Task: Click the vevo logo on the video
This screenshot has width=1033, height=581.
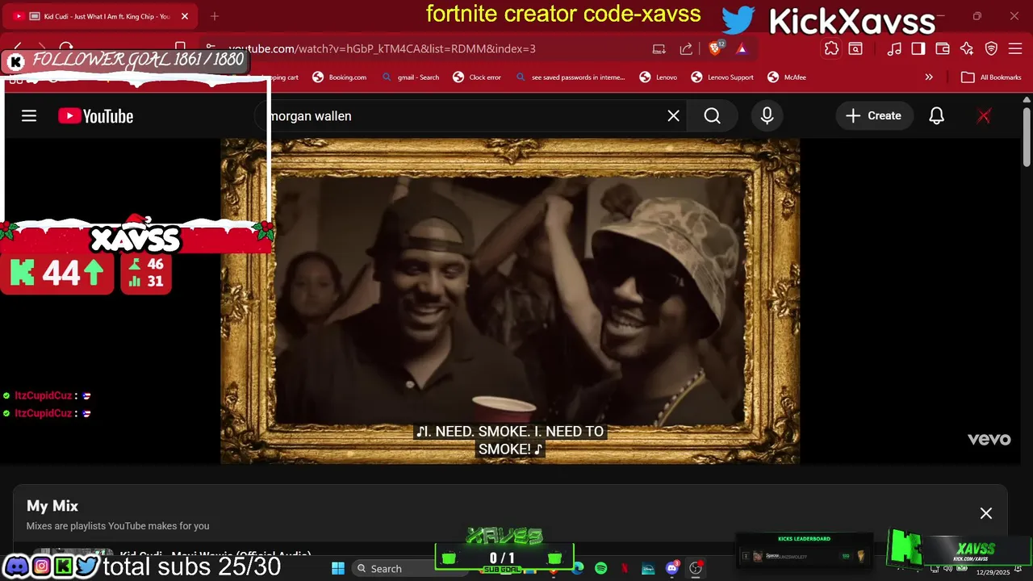Action: (x=989, y=439)
